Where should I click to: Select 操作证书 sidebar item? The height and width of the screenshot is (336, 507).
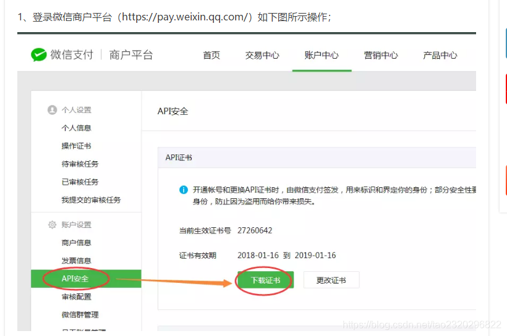click(76, 146)
